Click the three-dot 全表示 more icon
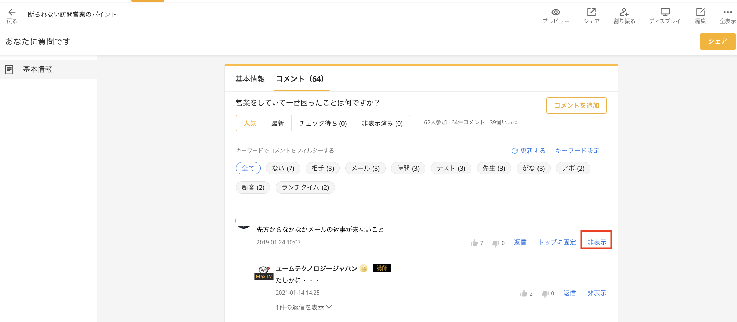The image size is (737, 322). pos(727,13)
